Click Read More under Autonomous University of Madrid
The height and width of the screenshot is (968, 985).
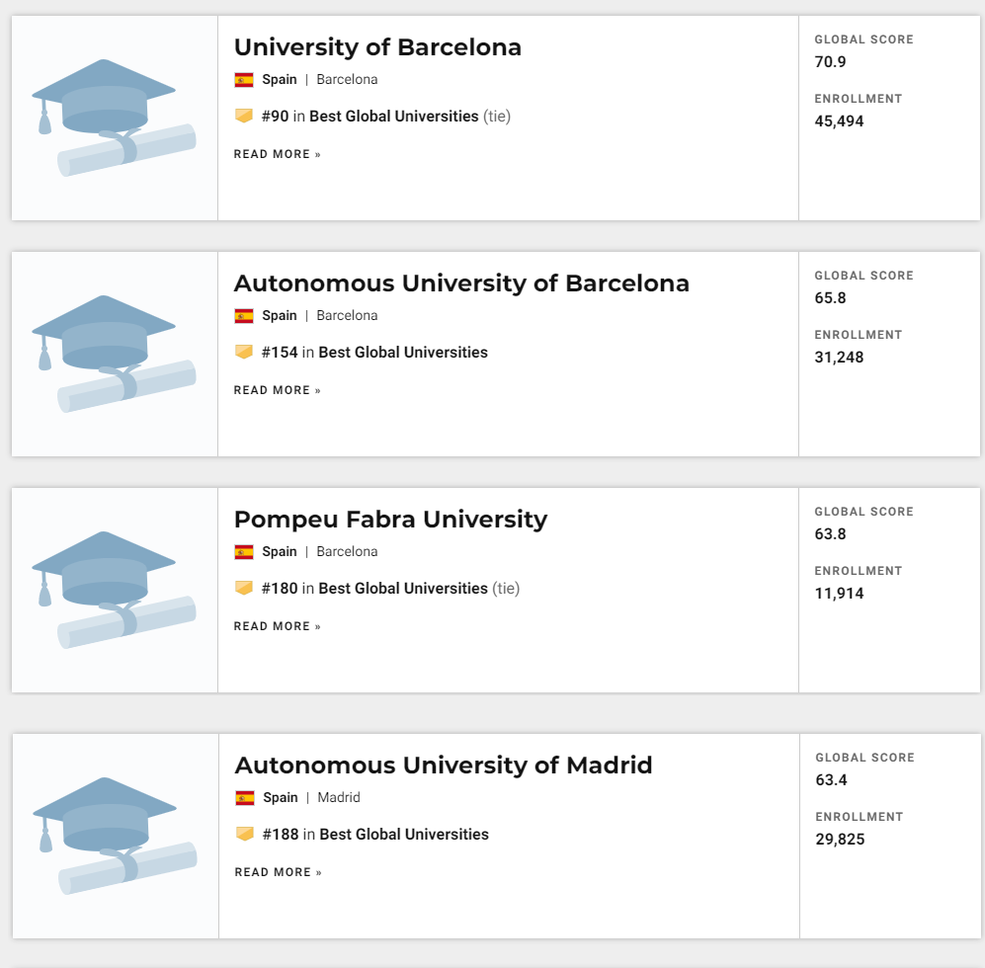(x=279, y=872)
